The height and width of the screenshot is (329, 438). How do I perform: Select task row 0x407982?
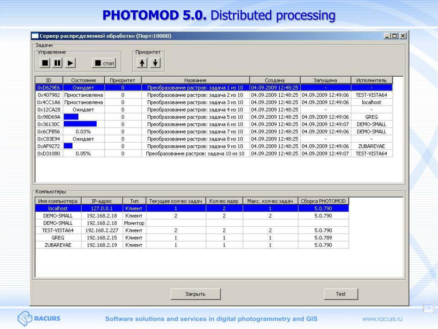pos(214,95)
